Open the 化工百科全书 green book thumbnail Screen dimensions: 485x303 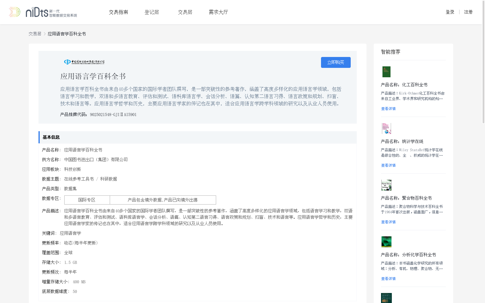pyautogui.click(x=386, y=72)
